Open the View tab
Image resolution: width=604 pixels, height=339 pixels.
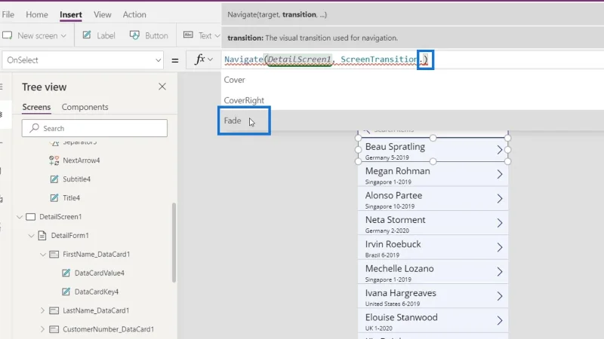click(103, 14)
